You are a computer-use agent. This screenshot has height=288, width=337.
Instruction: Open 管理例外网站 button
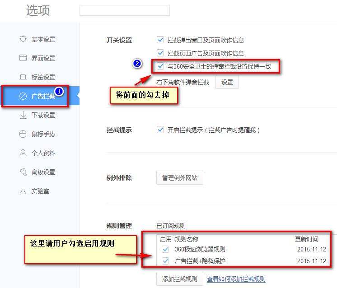(179, 178)
